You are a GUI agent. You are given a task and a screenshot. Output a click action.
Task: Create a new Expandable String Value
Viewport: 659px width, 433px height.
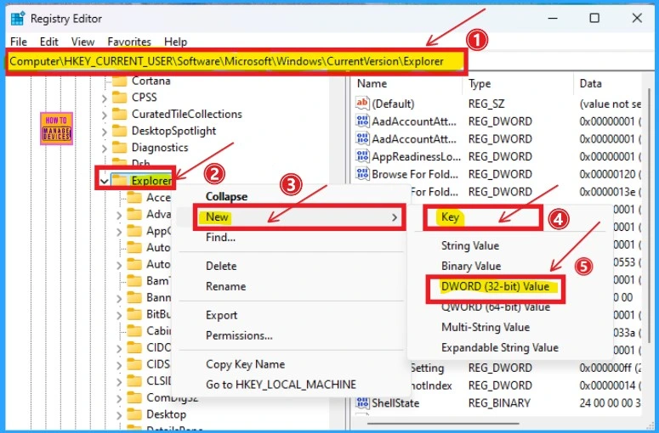pyautogui.click(x=499, y=348)
